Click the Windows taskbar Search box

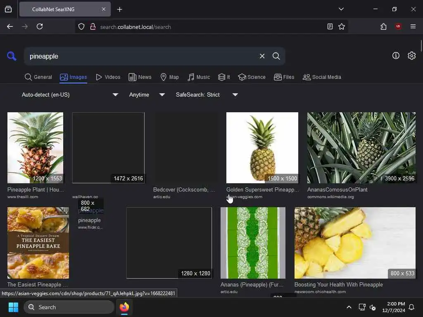[69, 307]
